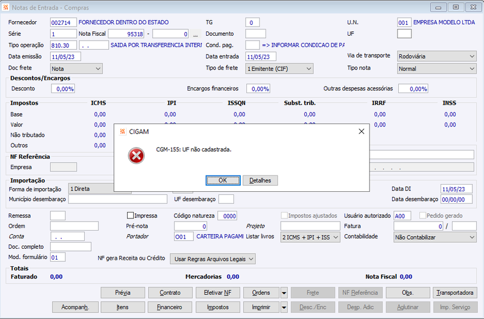The width and height of the screenshot is (484, 319).
Task: Click the Ordem input field
Action: coord(74,226)
